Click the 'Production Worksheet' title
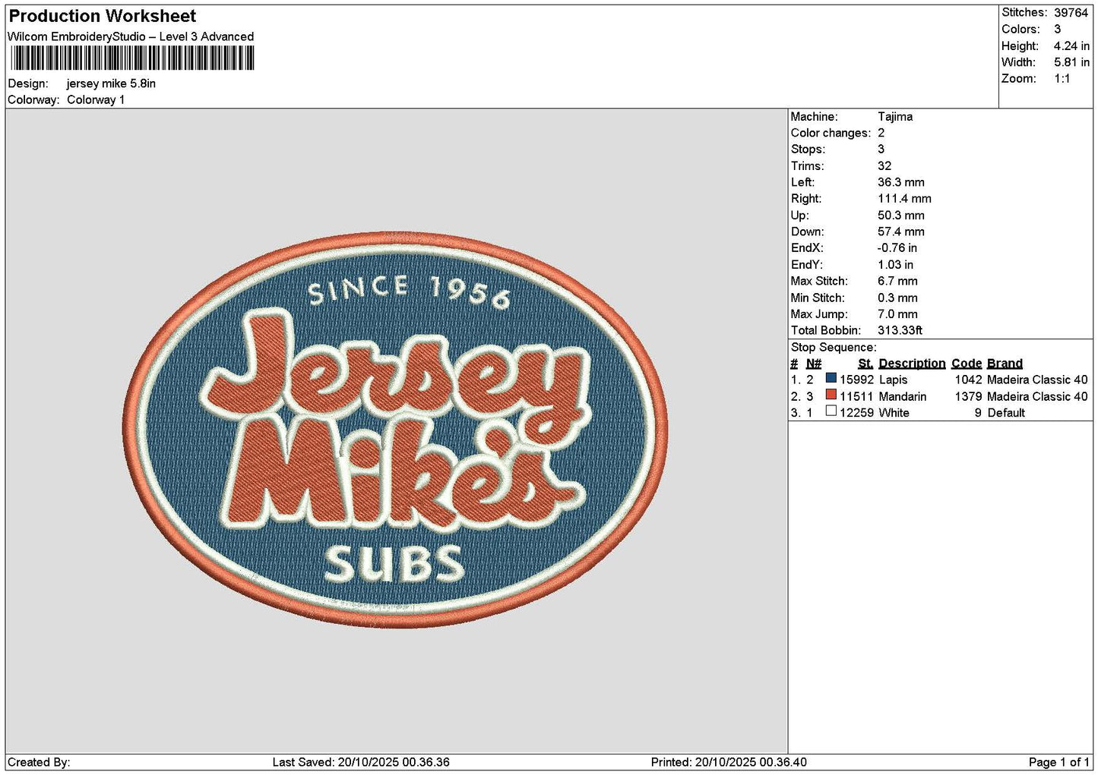Screen dimensions: 1098x775 click(x=102, y=16)
